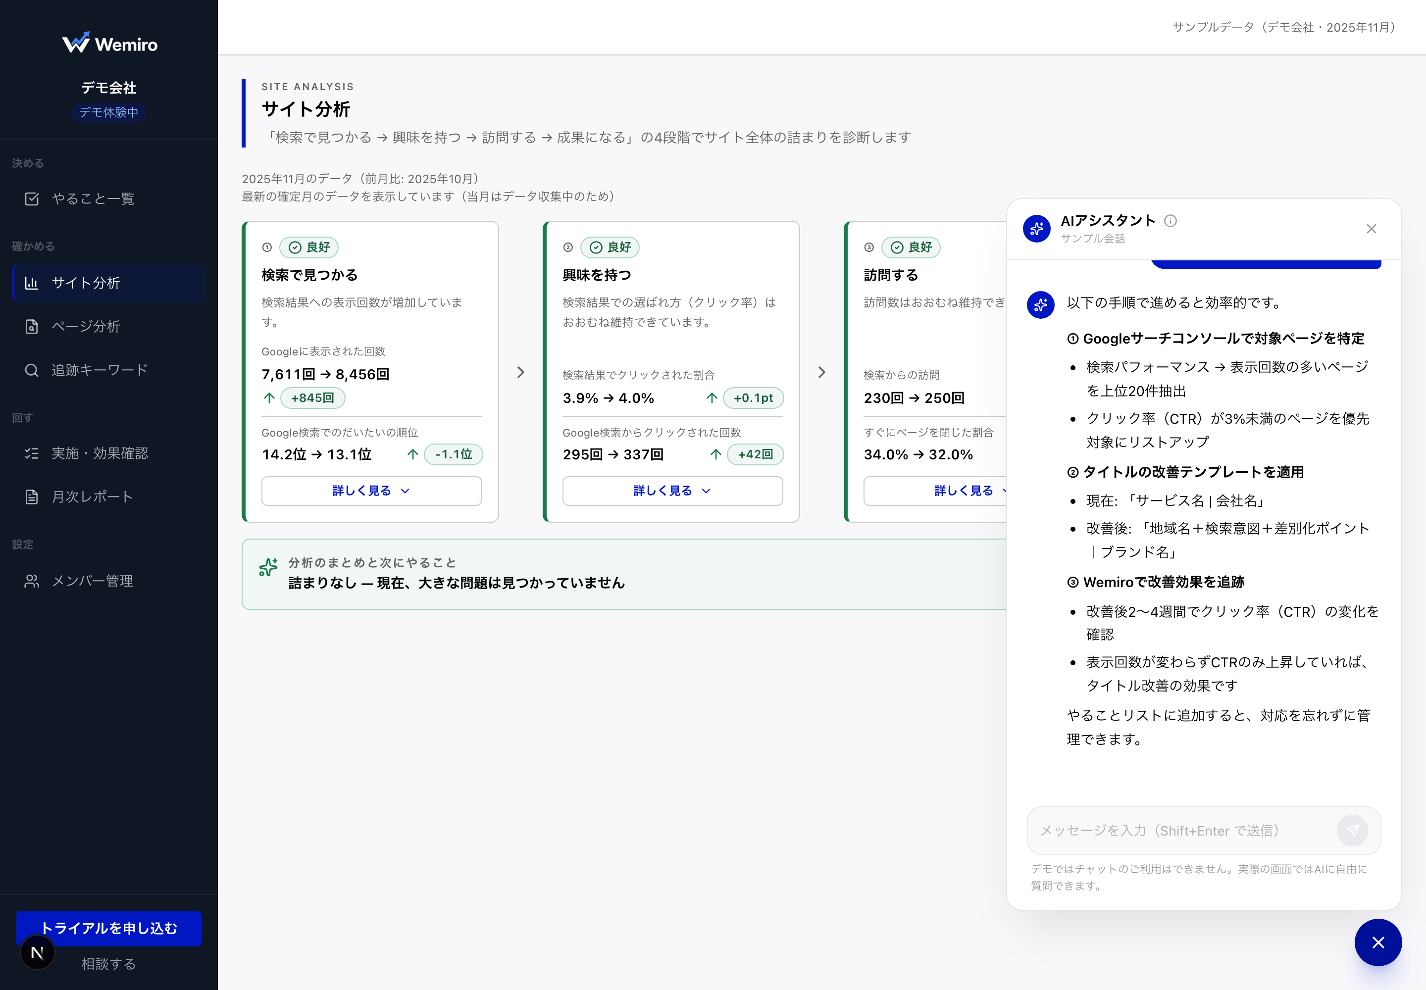This screenshot has height=990, width=1426.
Task: Click the 230回 → 250回 value
Action: pos(914,397)
